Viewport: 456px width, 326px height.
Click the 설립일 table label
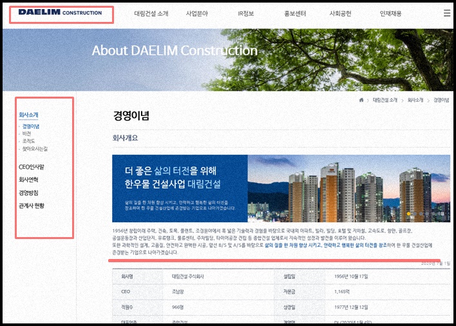tap(289, 276)
